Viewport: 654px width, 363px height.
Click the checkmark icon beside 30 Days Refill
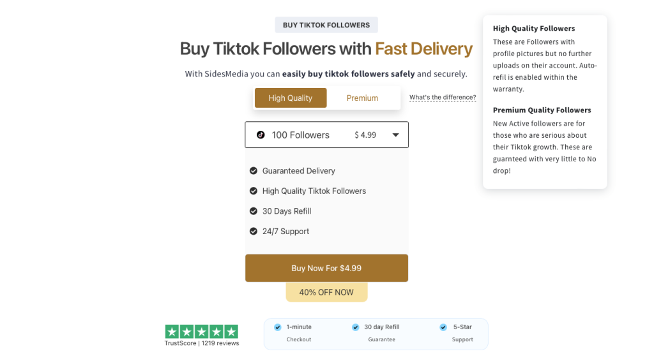click(254, 211)
